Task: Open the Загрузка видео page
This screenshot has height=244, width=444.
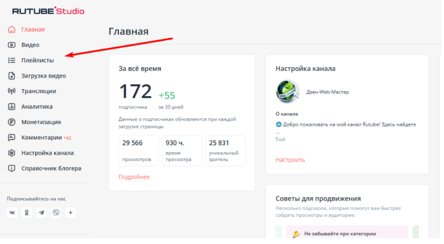Action: pos(44,76)
